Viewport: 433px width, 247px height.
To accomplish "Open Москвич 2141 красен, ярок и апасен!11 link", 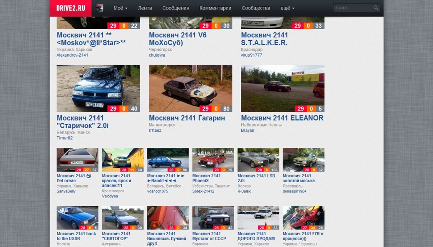I will click(x=116, y=180).
